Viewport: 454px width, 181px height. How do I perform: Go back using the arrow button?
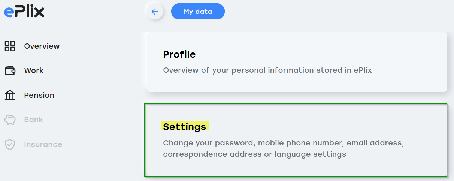[155, 12]
